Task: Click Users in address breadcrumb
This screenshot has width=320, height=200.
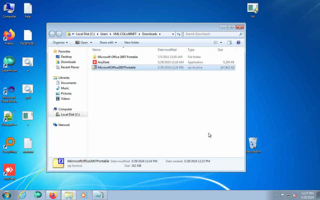Action: [104, 34]
